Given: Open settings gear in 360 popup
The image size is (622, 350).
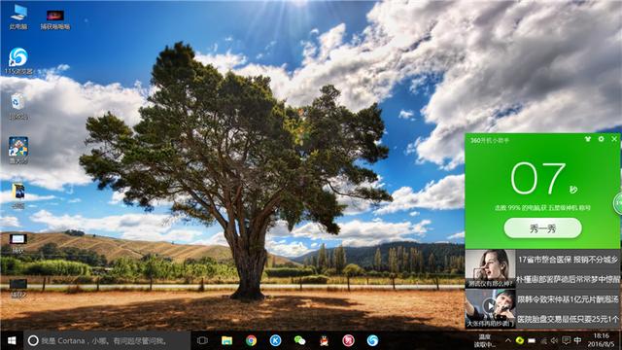Looking at the screenshot, I should [602, 139].
